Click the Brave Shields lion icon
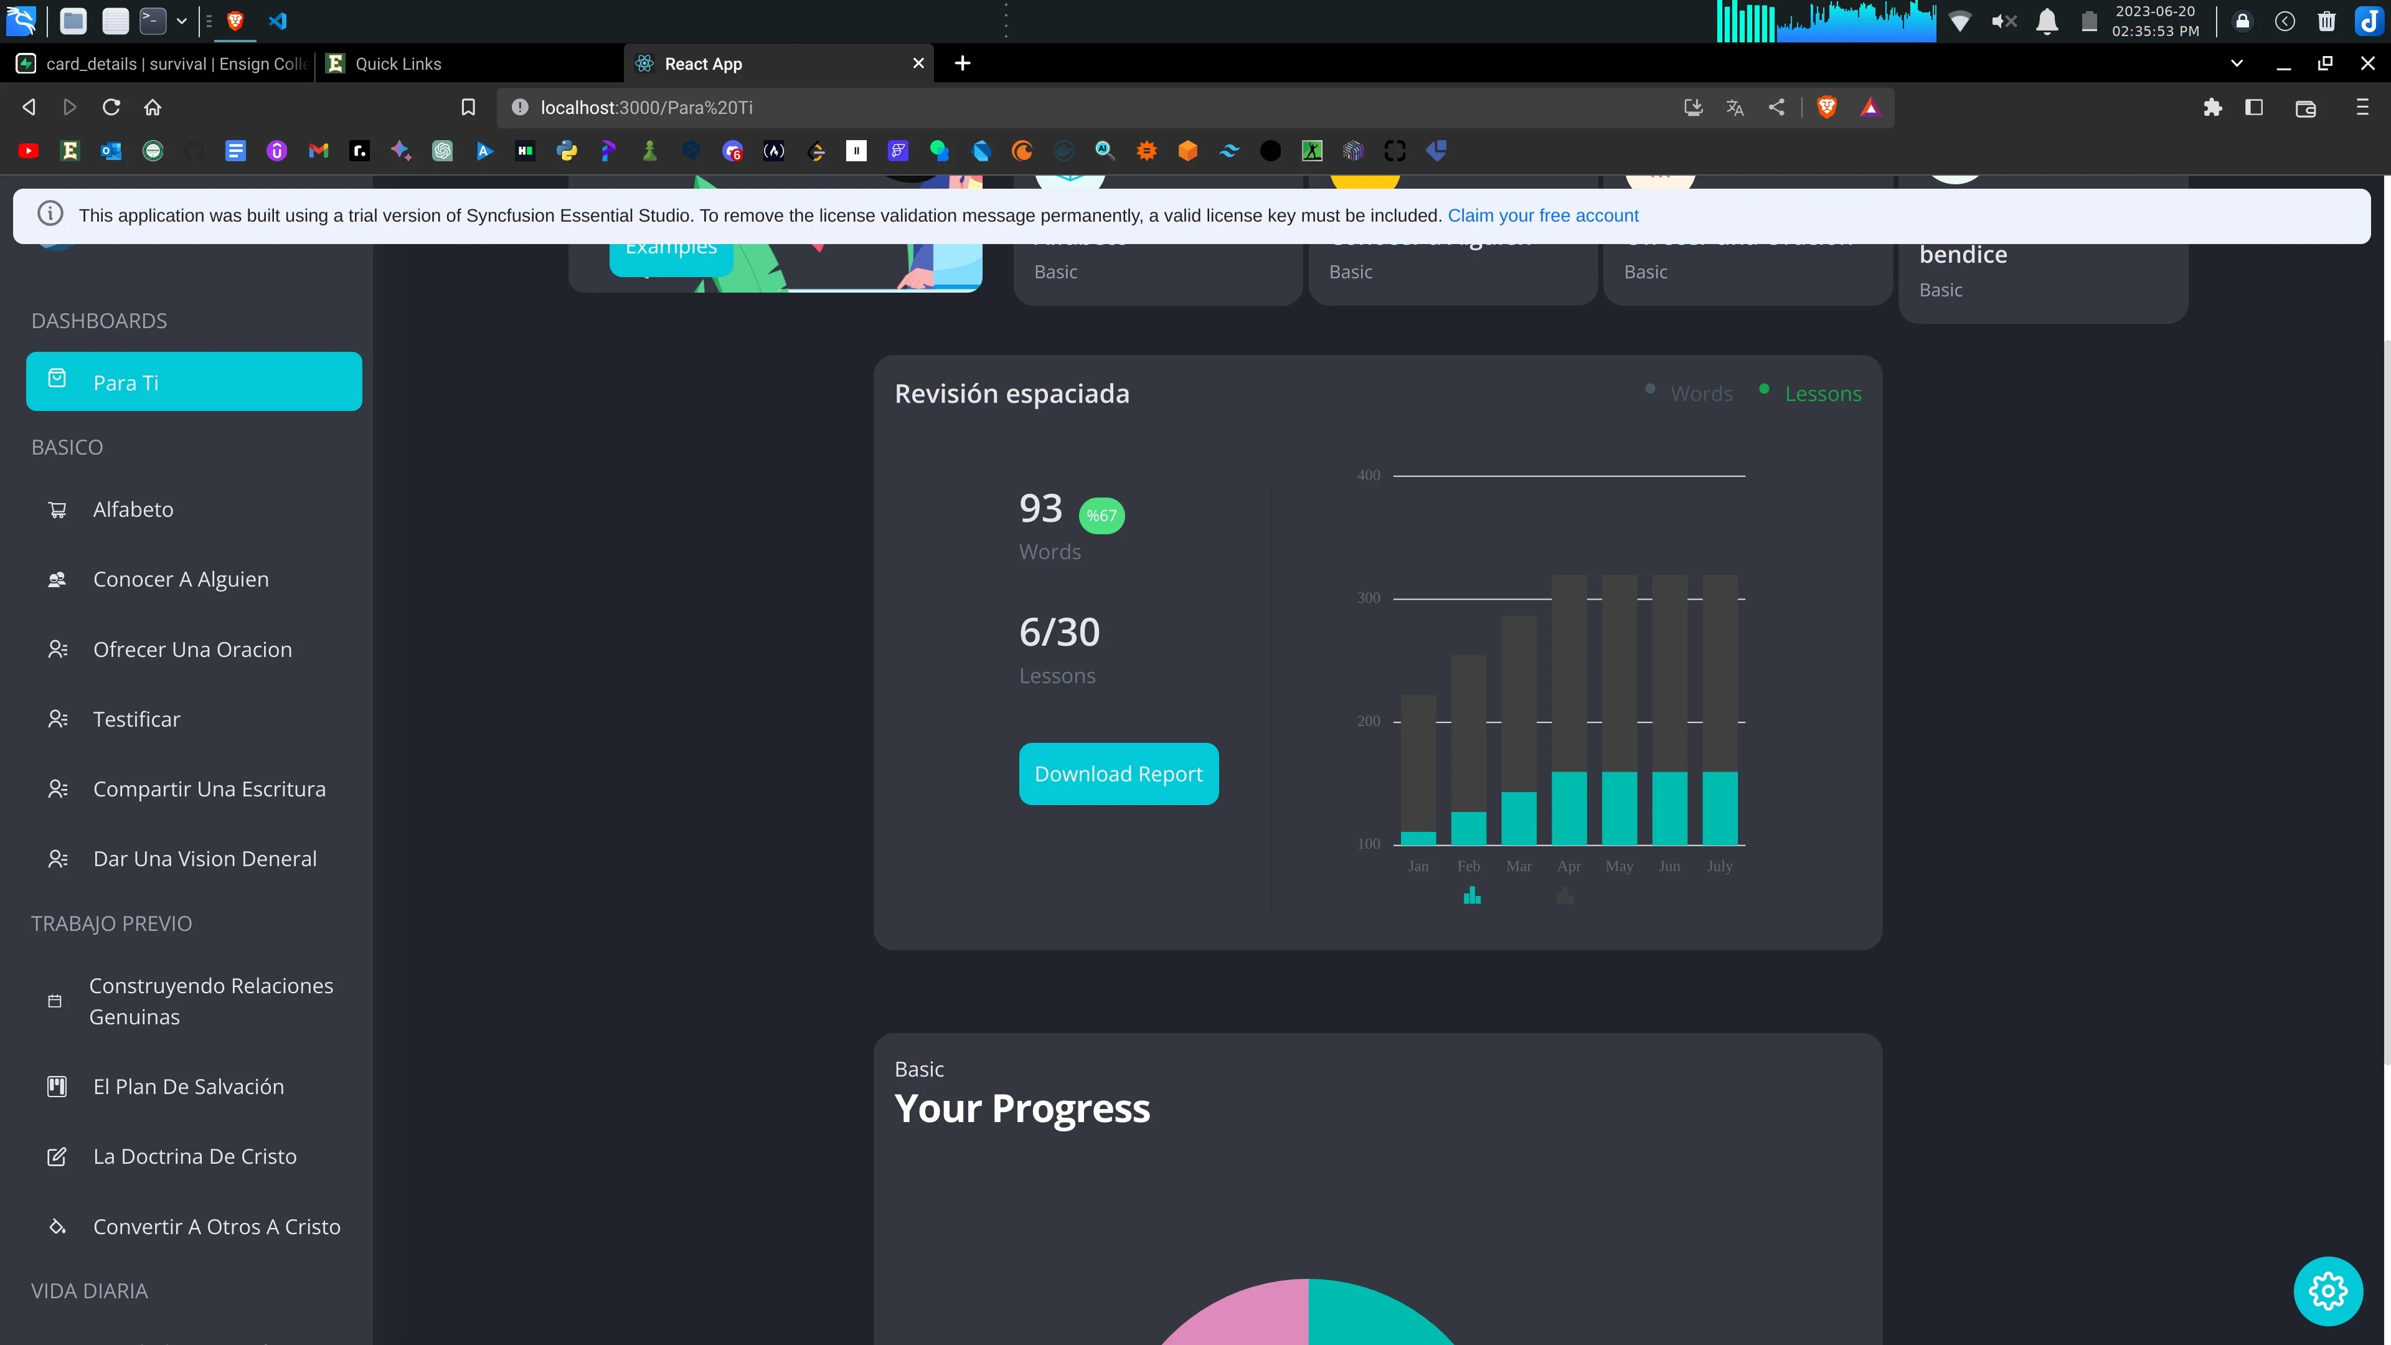The image size is (2391, 1345). click(1827, 108)
